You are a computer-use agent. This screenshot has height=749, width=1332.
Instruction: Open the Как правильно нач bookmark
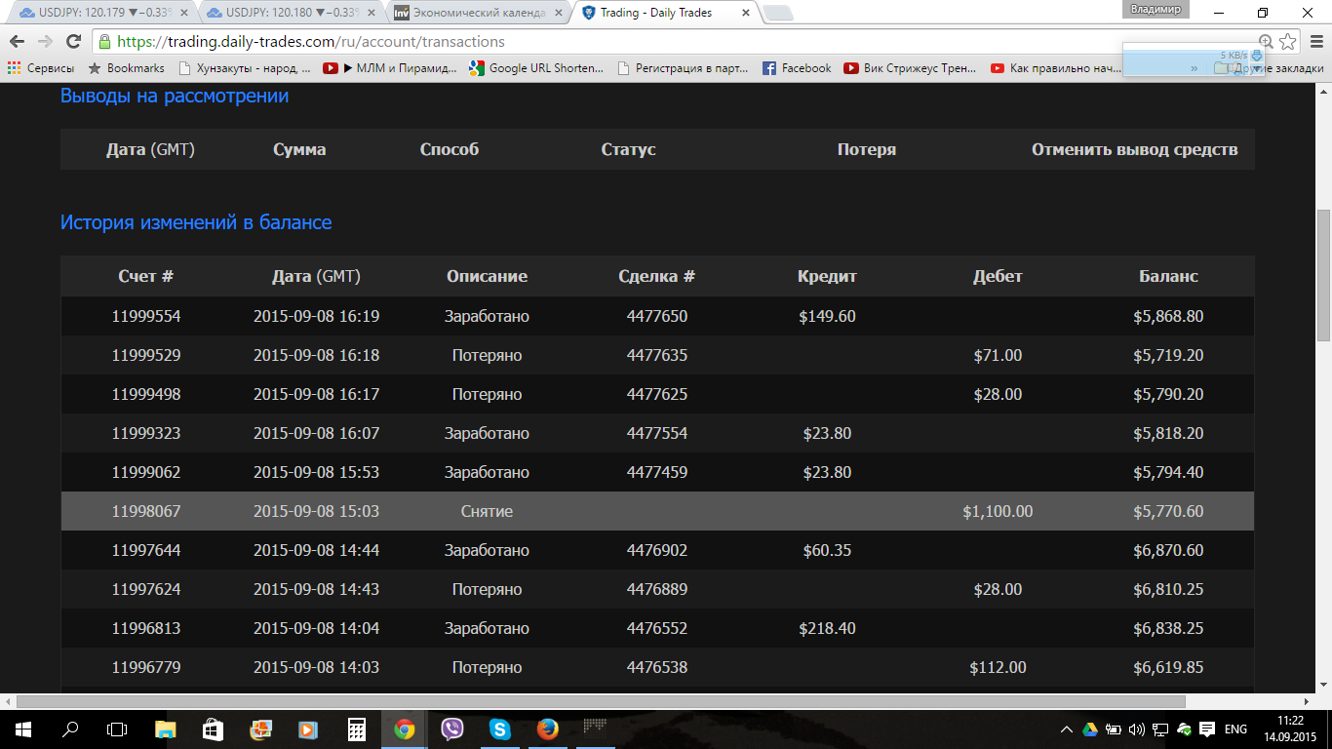click(x=1056, y=68)
